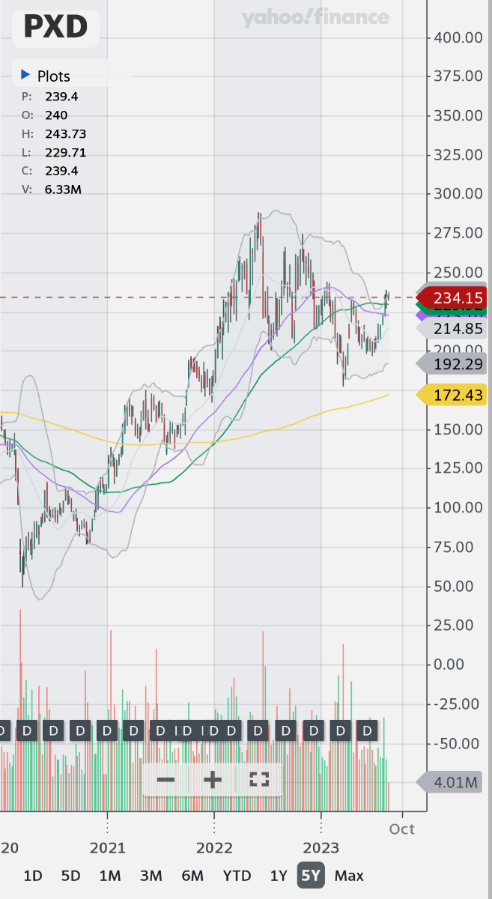
Task: Select the Max time range
Action: pos(349,876)
